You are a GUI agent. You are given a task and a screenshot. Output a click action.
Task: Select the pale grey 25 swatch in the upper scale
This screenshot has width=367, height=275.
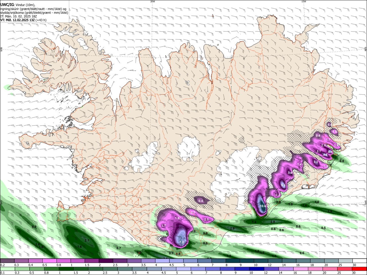345,261
